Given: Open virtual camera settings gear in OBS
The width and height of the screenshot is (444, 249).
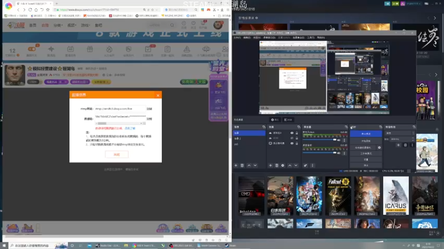Looking at the screenshot, I should pyautogui.click(x=379, y=147).
